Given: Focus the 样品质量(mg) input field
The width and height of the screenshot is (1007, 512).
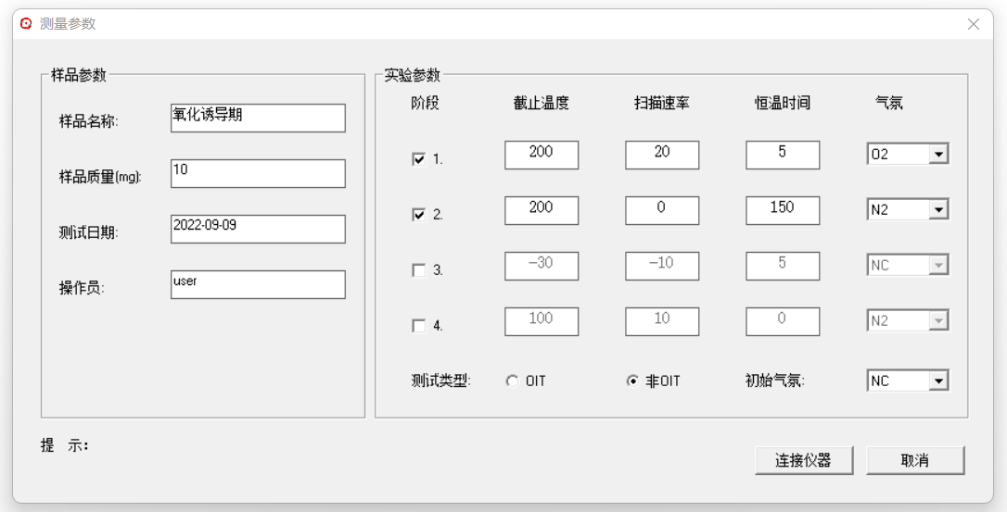Looking at the screenshot, I should click(258, 173).
